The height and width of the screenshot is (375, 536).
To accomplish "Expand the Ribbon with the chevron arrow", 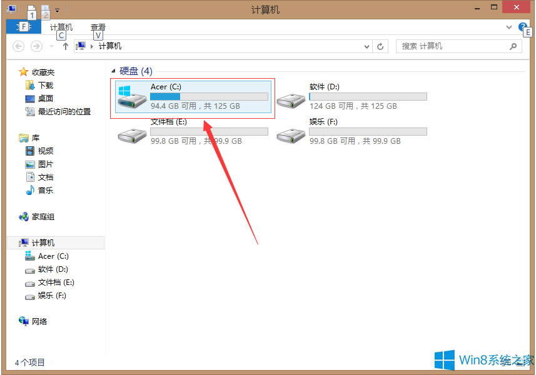I will click(510, 27).
